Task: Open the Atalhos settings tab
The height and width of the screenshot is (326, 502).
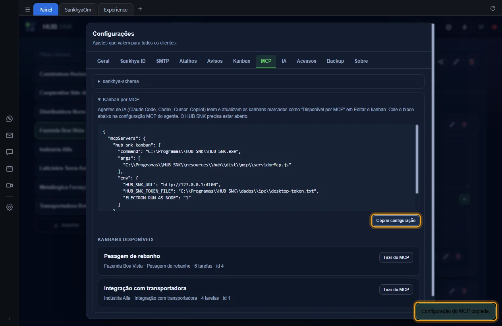Action: [188, 61]
